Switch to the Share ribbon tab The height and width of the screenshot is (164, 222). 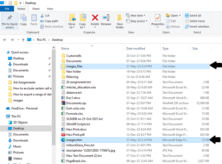pyautogui.click(x=36, y=9)
